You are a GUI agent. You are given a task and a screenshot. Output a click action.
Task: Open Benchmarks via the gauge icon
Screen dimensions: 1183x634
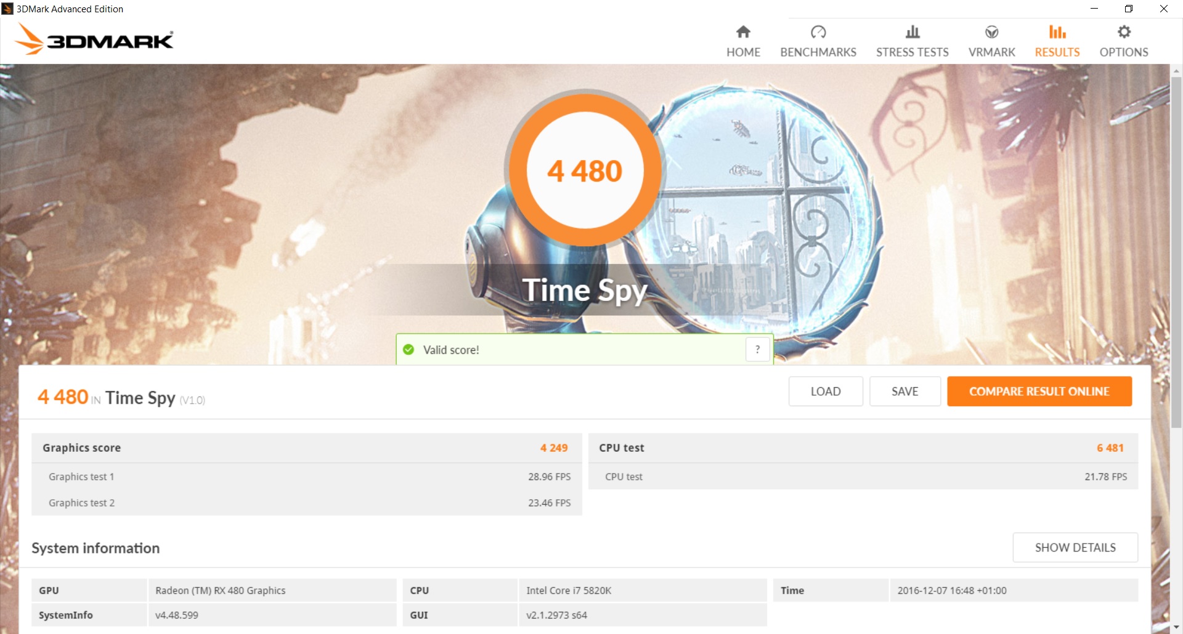click(818, 32)
